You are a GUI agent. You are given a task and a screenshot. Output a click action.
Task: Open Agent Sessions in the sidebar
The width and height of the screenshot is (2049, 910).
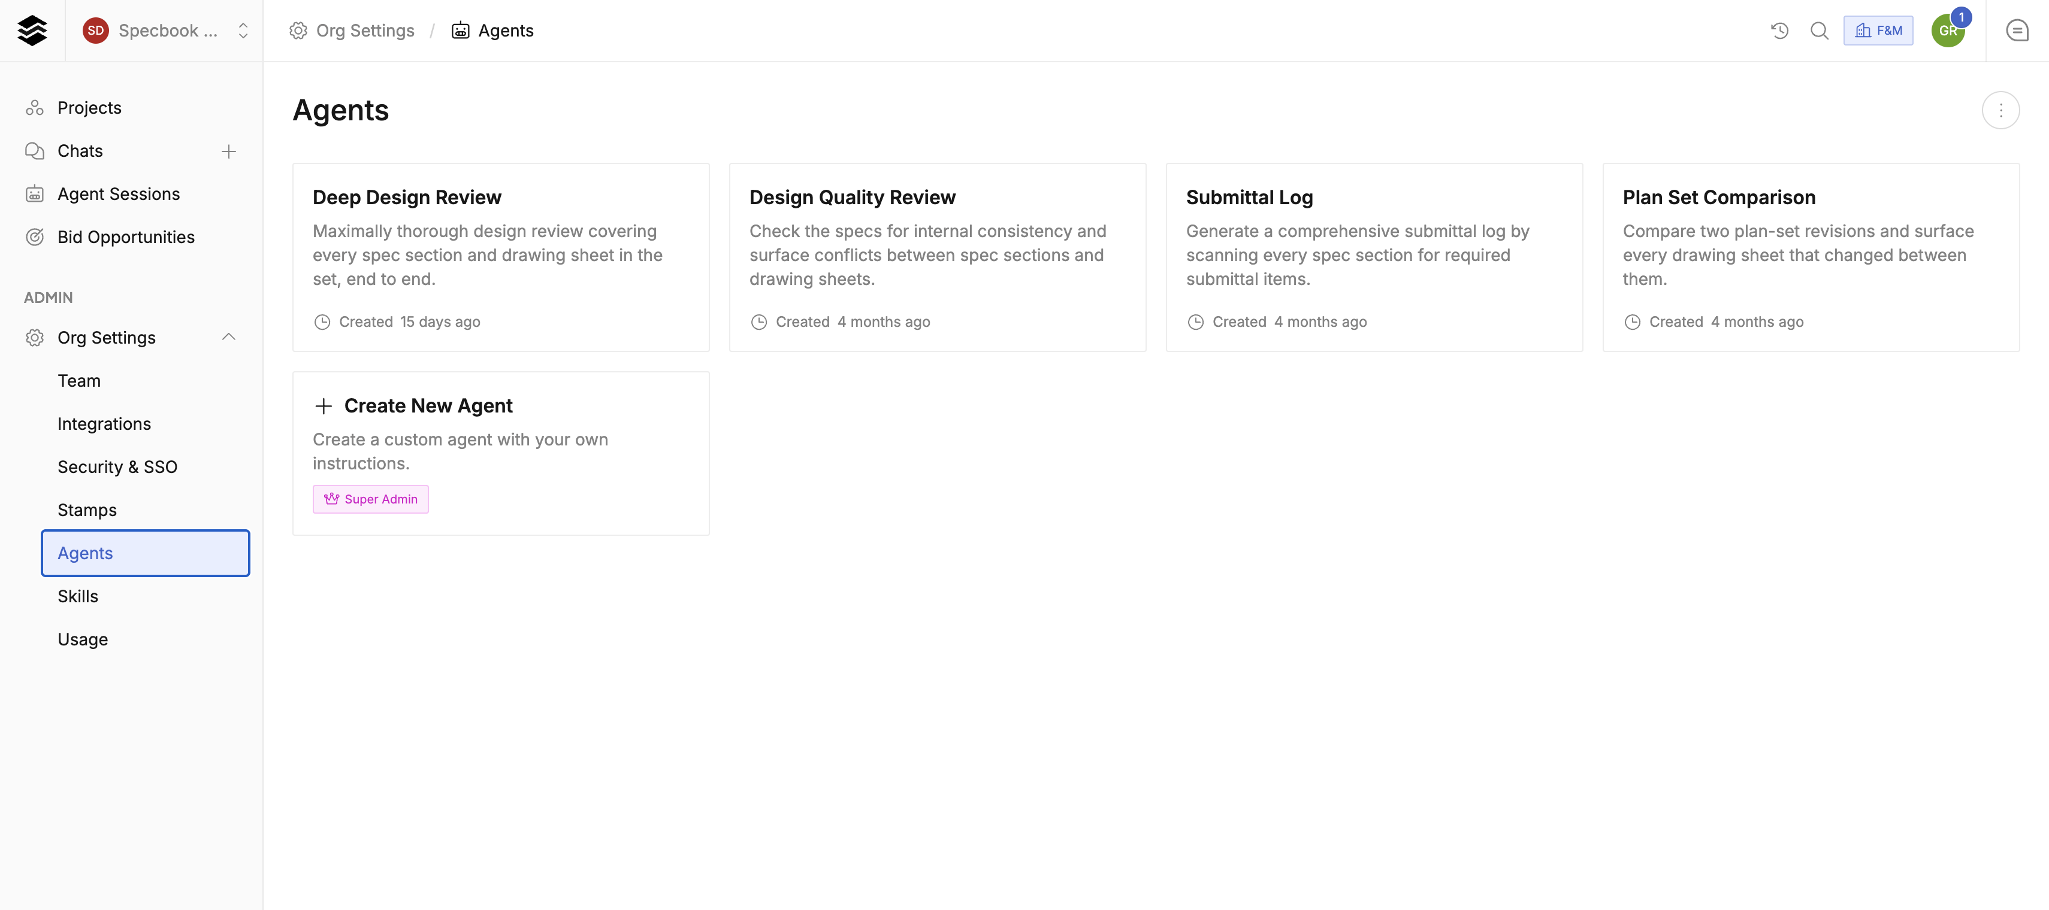132,194
